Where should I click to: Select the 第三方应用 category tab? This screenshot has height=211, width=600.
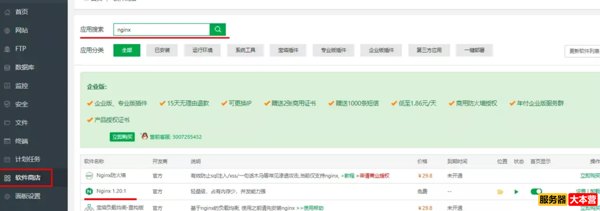(x=429, y=50)
